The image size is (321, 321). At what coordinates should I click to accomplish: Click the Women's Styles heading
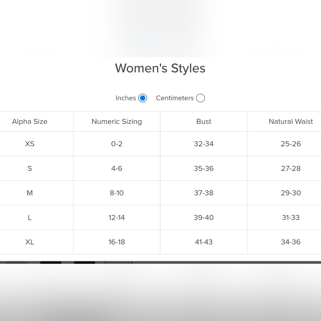point(160,68)
